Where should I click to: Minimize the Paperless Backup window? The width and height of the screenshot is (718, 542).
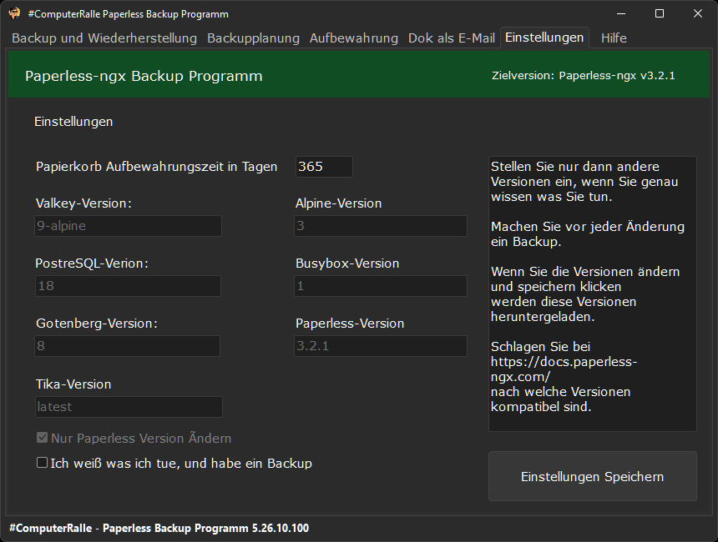[621, 13]
